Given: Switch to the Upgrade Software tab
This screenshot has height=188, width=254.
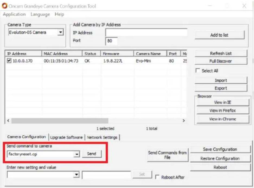Looking at the screenshot, I should [66, 138].
